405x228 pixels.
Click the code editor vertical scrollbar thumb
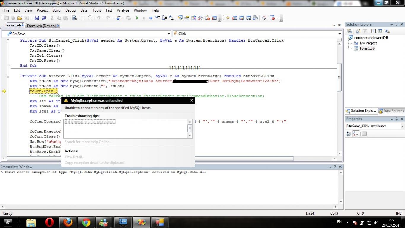pyautogui.click(x=339, y=77)
